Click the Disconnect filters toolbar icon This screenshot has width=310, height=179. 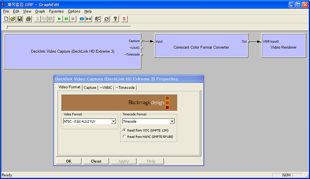click(x=89, y=19)
